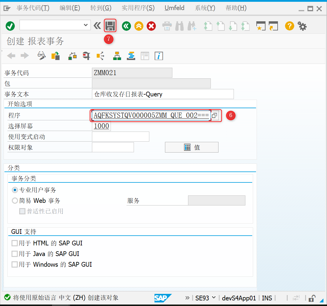Open the Umfeld menu
327x306 pixels.
(174, 8)
